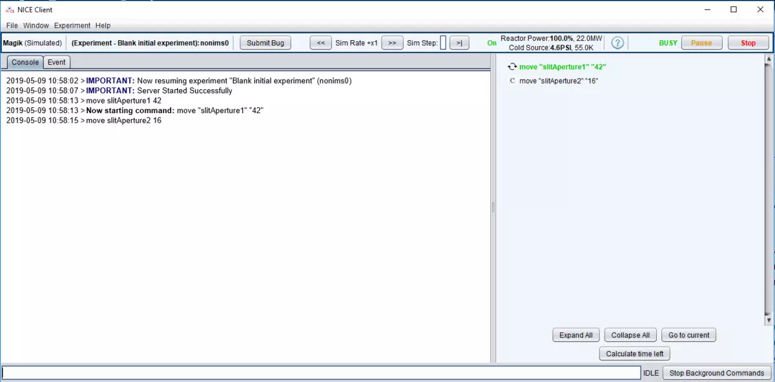Screen dimensions: 775x382
Task: Click console line "move slitAperture2 16"
Action: [x=84, y=121]
